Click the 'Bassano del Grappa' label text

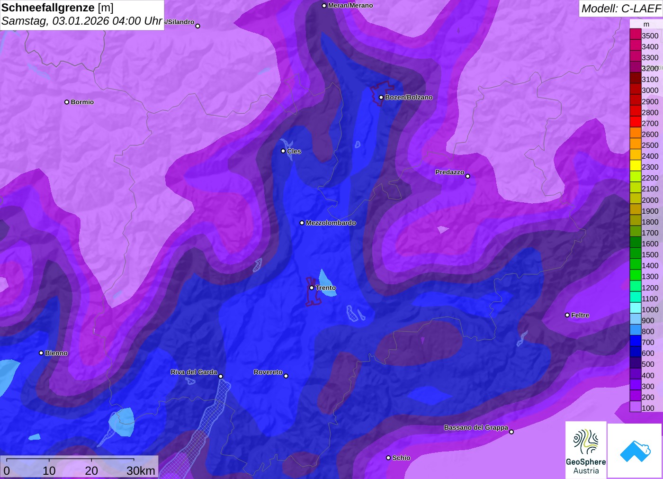click(x=476, y=427)
